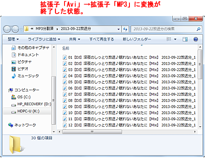This screenshot has height=158, width=205.
Task: Change the view with the view icon
Action: [x=169, y=39]
